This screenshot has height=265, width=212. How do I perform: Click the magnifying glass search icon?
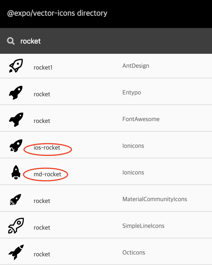pos(11,41)
